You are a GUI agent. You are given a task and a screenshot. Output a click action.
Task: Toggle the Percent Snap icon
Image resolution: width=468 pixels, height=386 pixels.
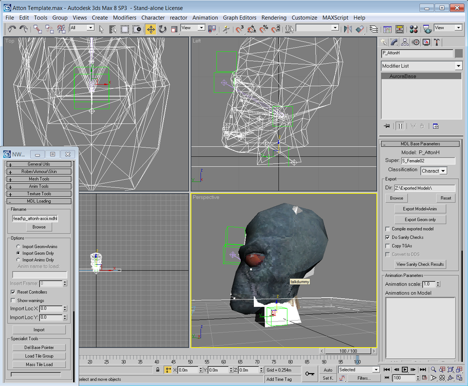(x=264, y=29)
